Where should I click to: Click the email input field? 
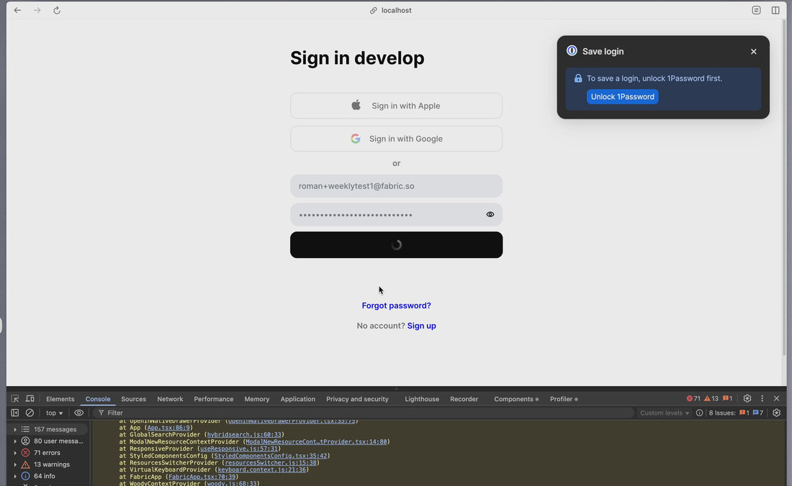(396, 186)
